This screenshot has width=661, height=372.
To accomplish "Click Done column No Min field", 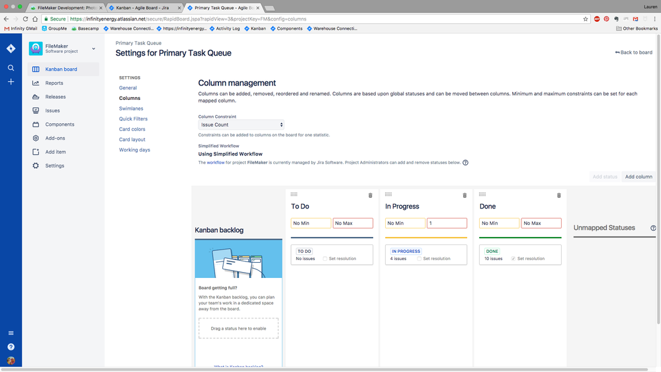I will tap(499, 223).
